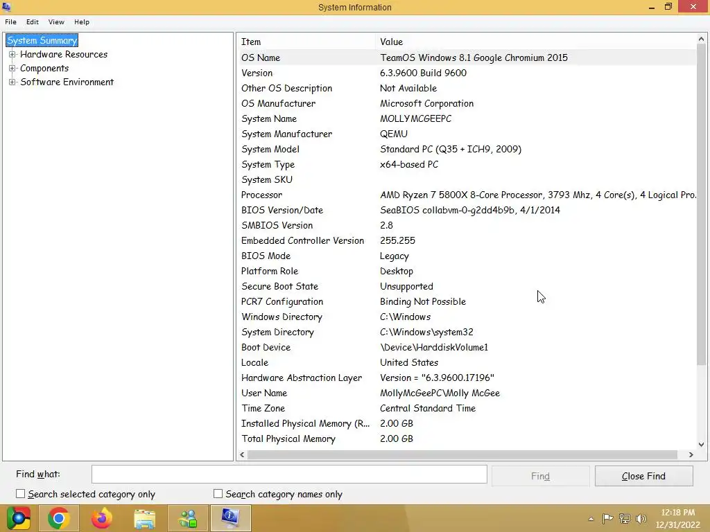Select the Platform Role row
This screenshot has width=710, height=532.
[x=467, y=271]
